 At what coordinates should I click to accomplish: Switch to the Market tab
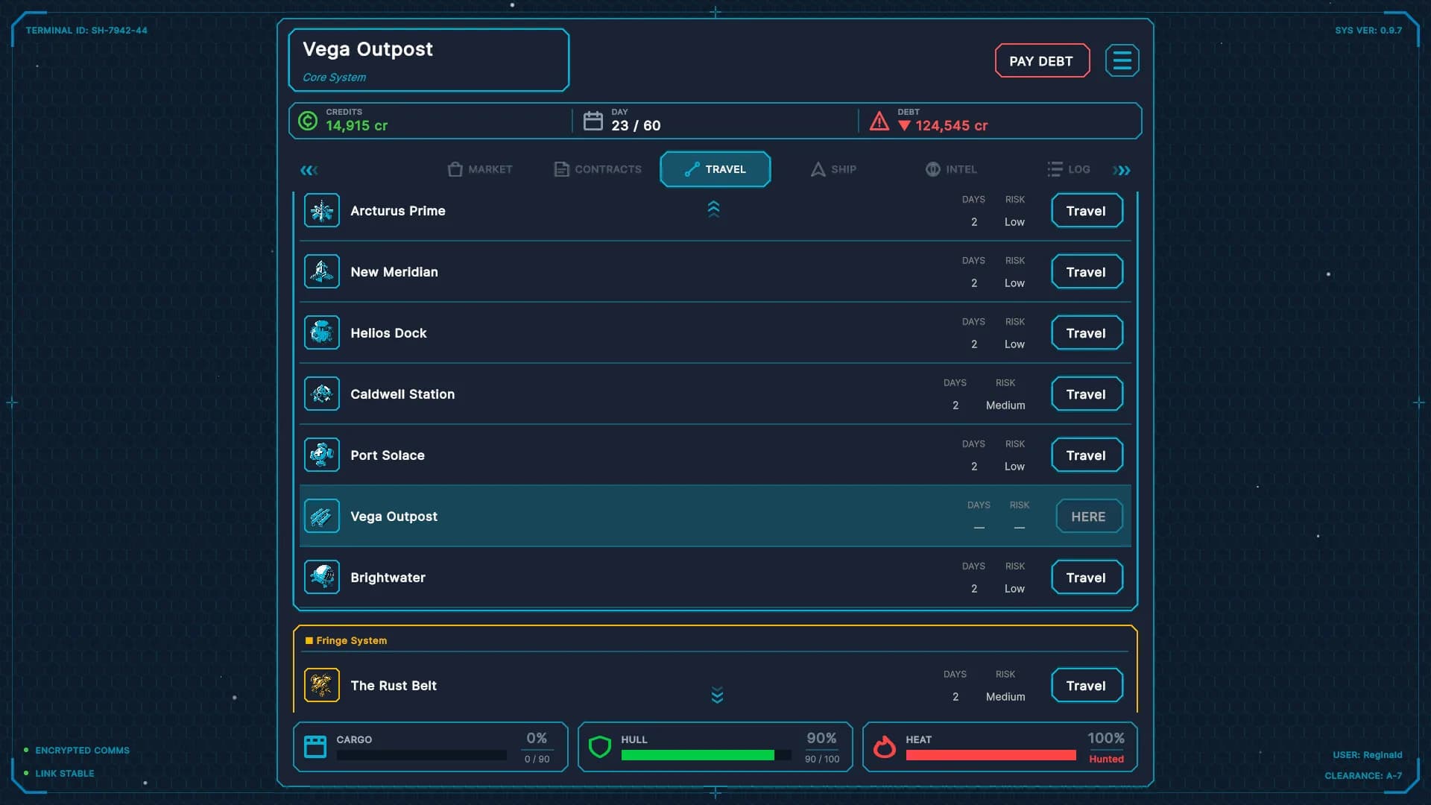click(x=480, y=169)
